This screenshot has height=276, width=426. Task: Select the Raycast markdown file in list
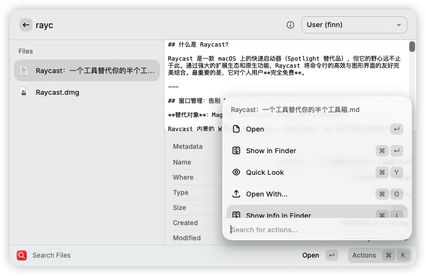[87, 70]
